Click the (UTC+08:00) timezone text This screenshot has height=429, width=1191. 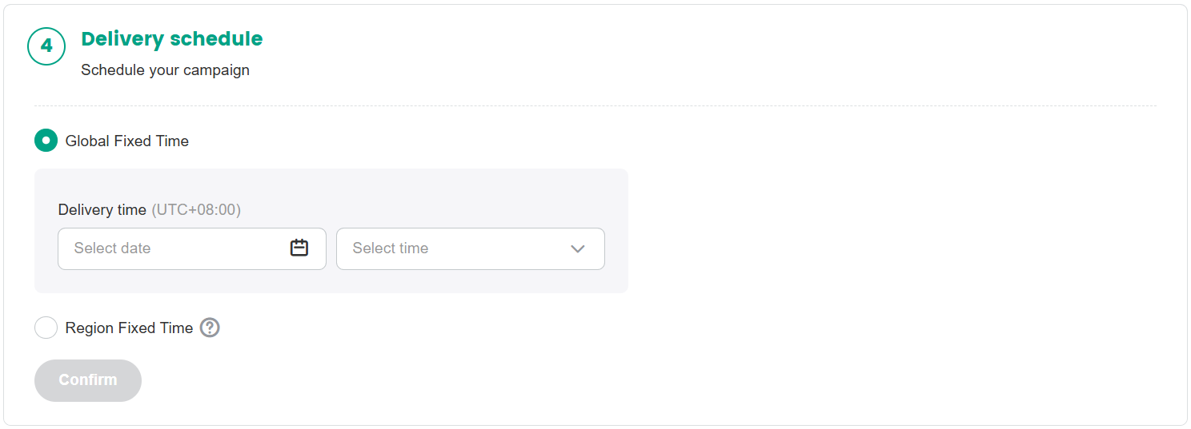click(x=196, y=210)
